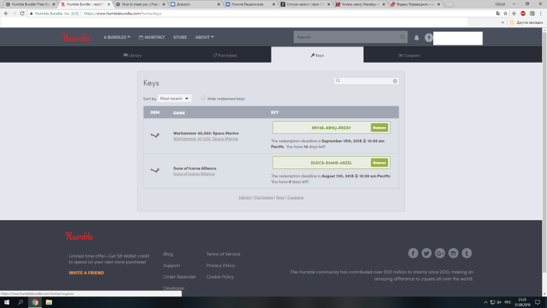Switch to the Coupons tab

410,55
